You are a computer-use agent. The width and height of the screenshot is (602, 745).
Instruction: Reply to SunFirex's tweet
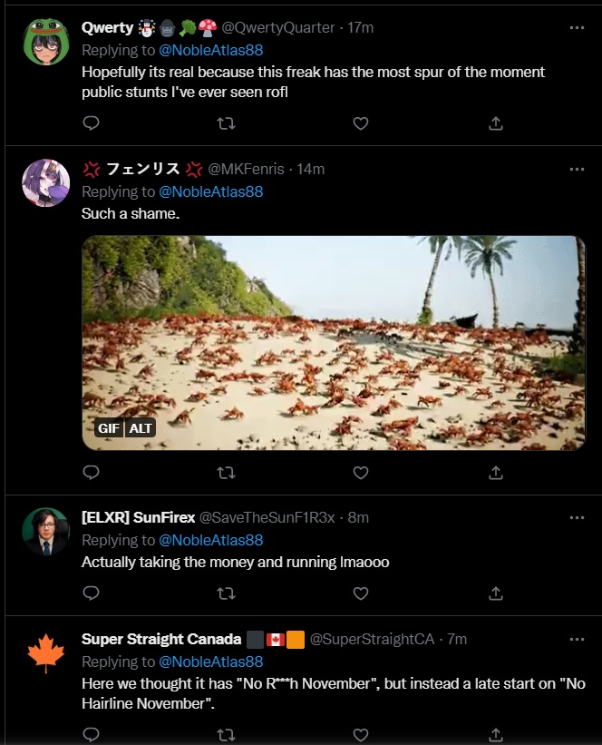point(91,593)
